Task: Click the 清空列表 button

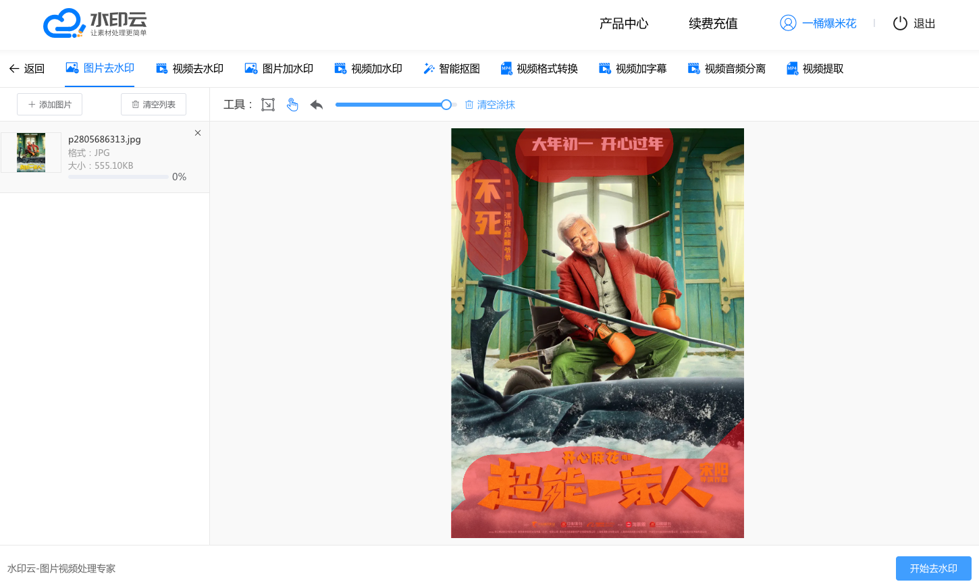Action: pyautogui.click(x=153, y=105)
